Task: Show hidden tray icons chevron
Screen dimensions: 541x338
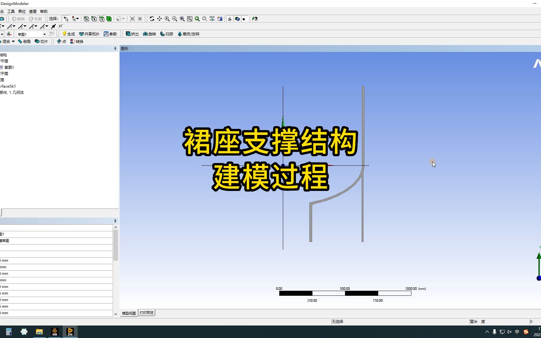Action: coord(487,332)
